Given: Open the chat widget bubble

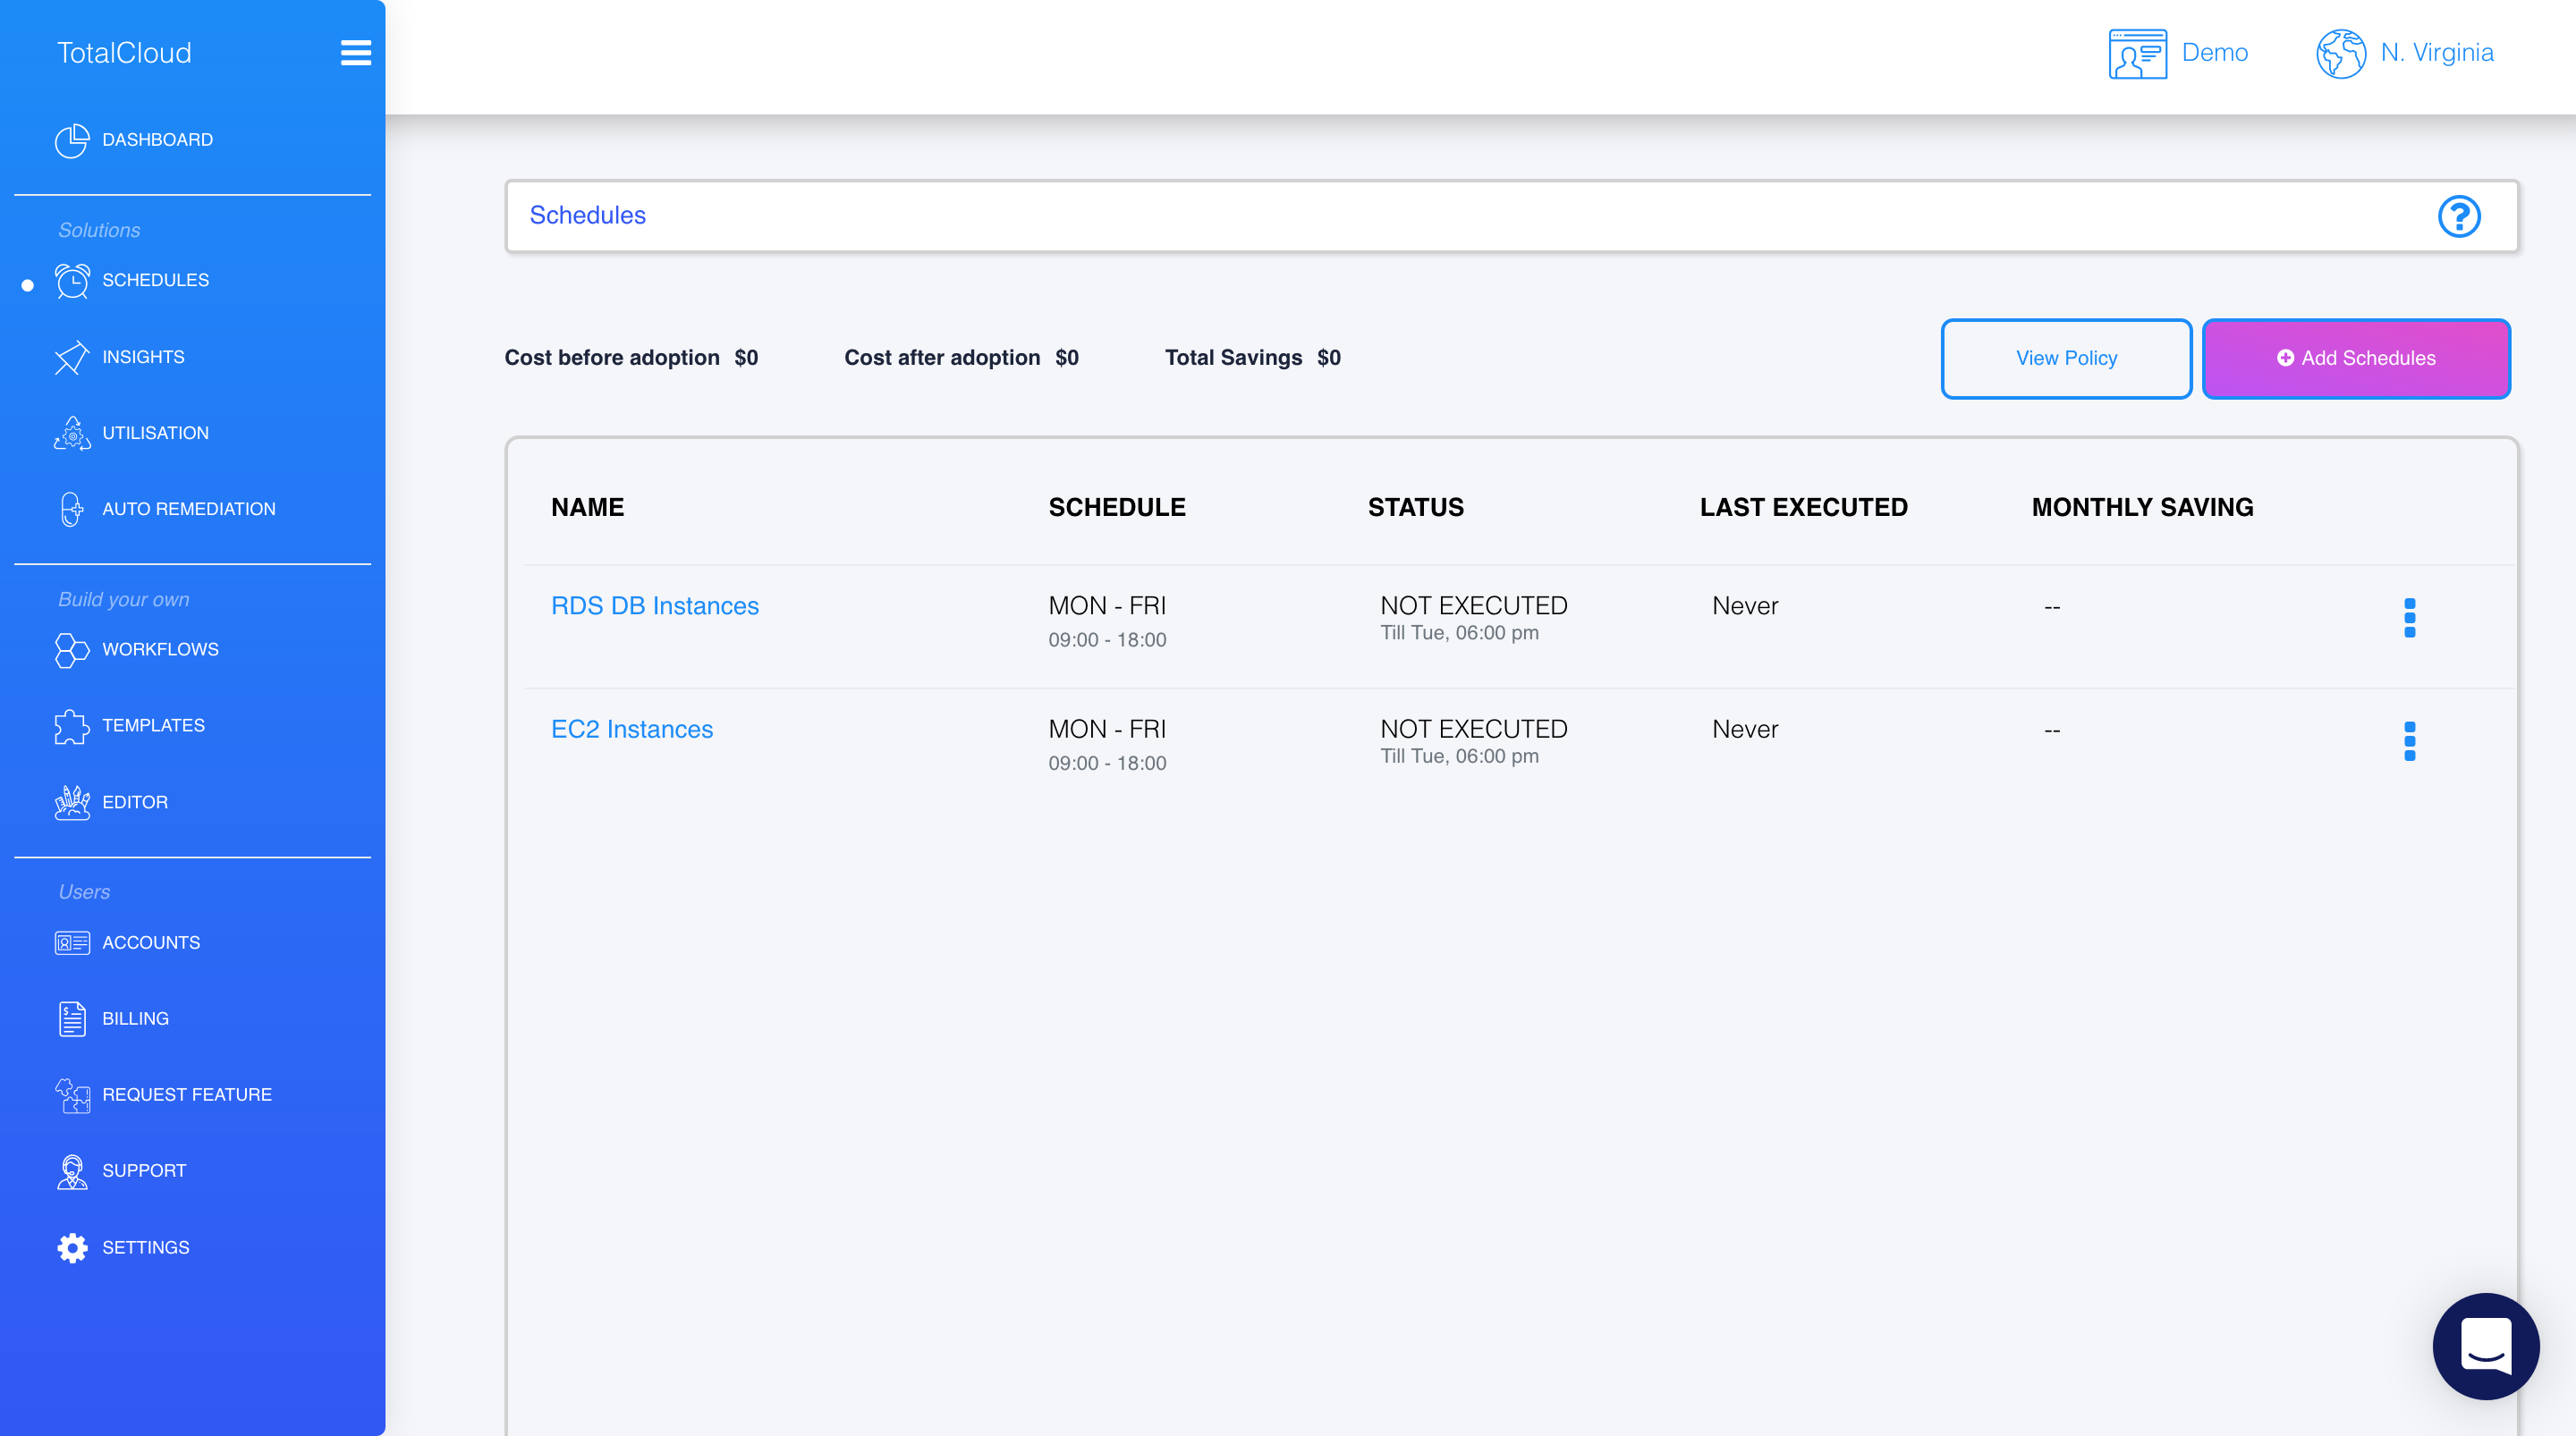Looking at the screenshot, I should 2486,1346.
